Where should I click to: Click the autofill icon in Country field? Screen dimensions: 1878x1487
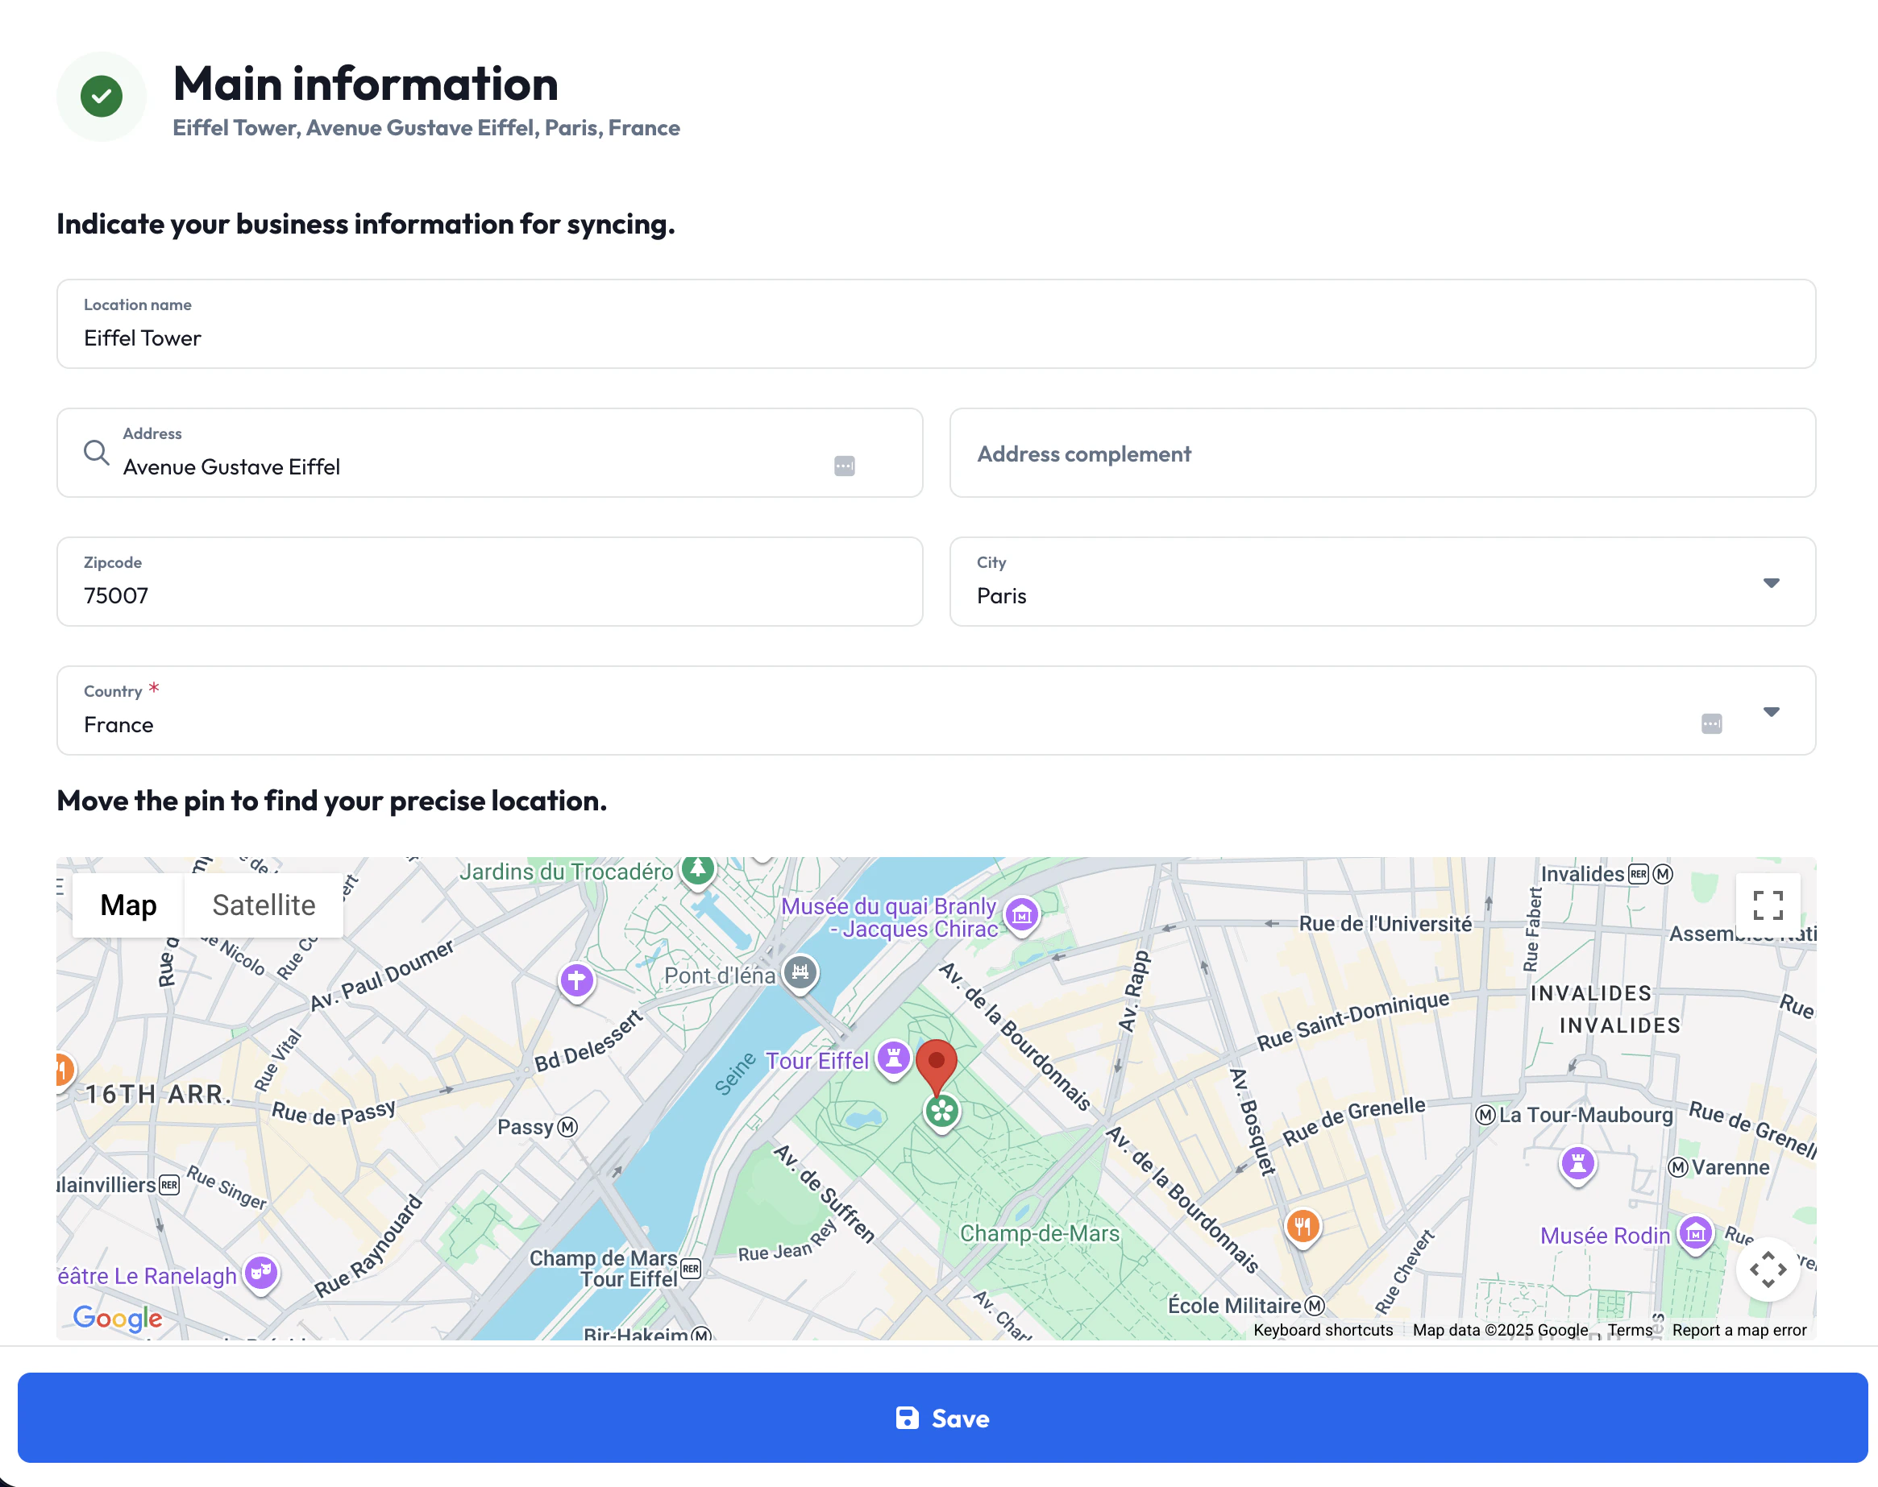point(1712,724)
